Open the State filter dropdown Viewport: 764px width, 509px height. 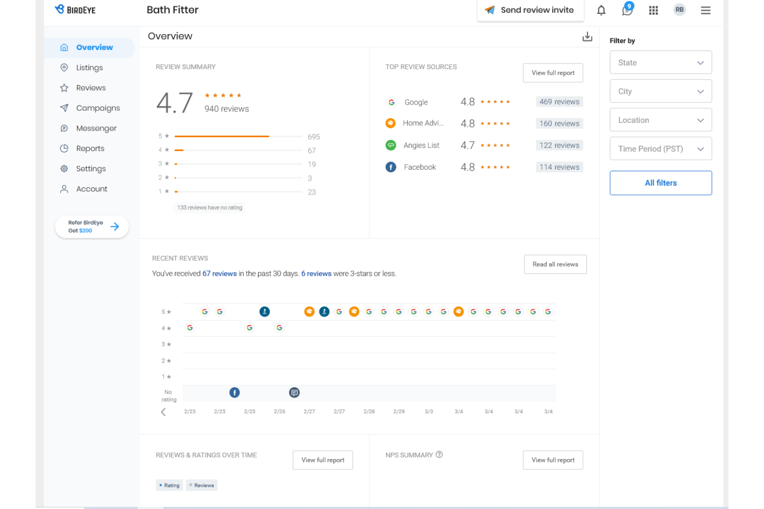point(661,62)
